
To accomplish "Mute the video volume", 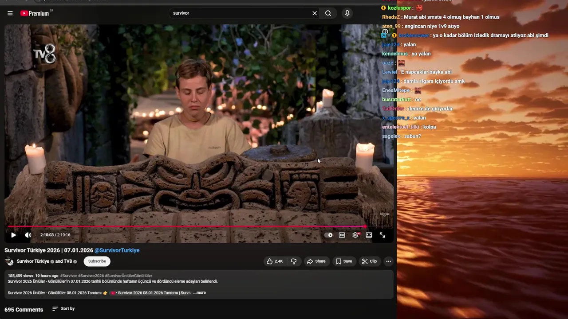I will point(28,235).
